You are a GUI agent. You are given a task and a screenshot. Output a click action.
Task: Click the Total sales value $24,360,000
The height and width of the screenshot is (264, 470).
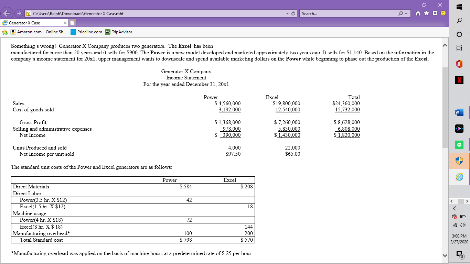pyautogui.click(x=346, y=103)
